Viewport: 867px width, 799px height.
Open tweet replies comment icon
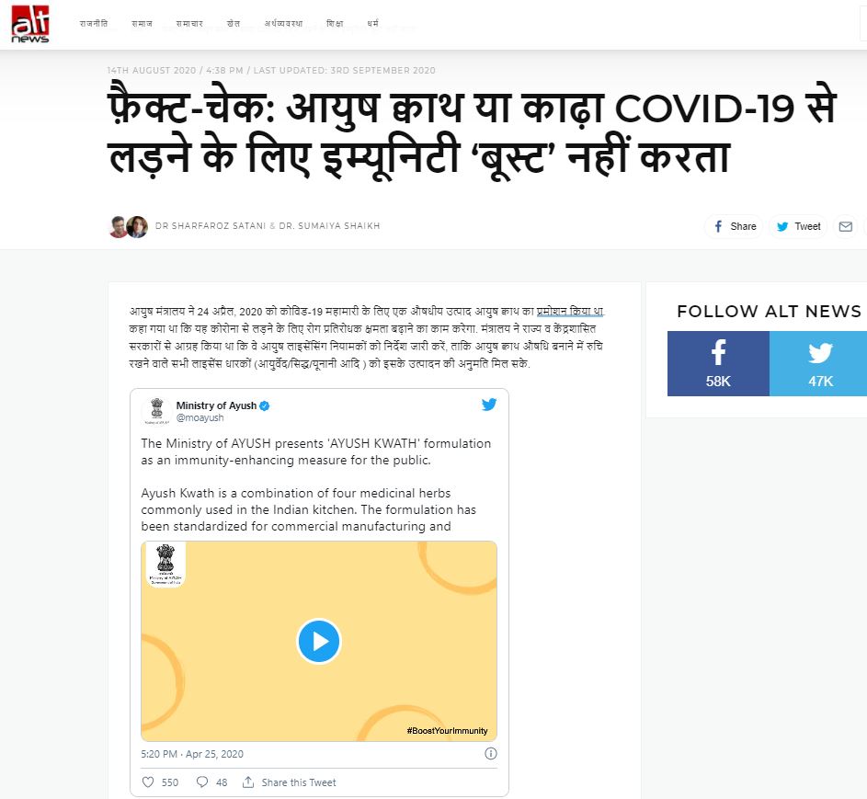(202, 782)
